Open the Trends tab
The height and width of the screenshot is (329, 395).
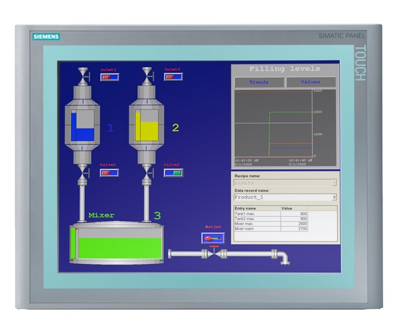(x=259, y=82)
